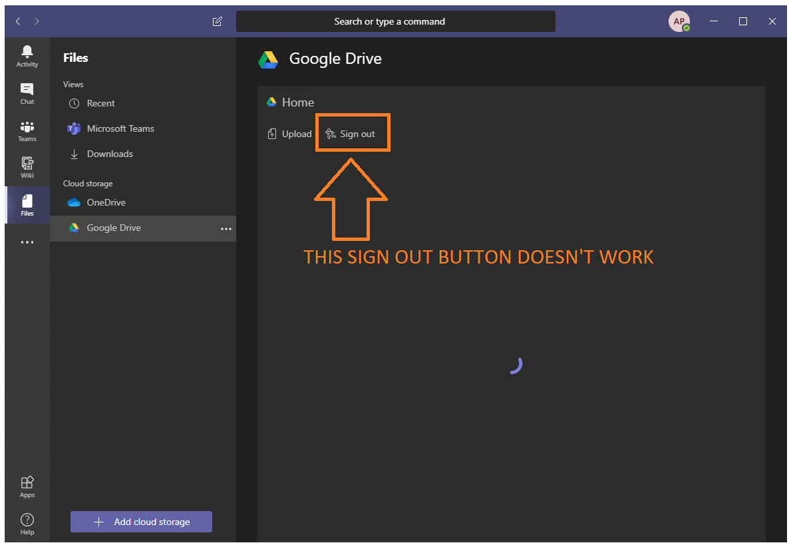Show more apps via sidebar ellipsis
797x551 pixels.
27,242
